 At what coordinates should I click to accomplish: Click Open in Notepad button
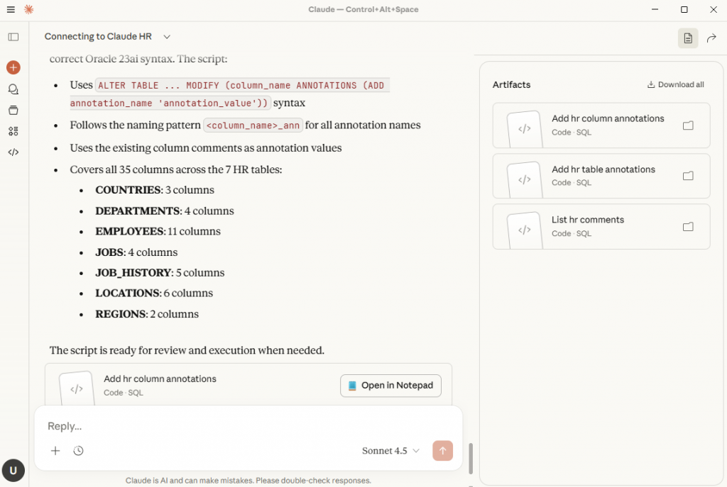(390, 386)
